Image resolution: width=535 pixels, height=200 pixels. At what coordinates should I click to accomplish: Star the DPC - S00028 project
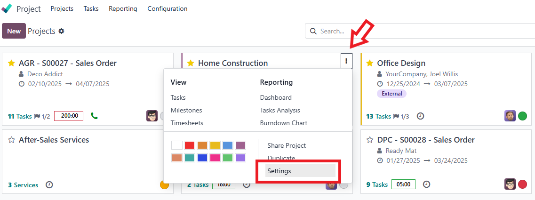[369, 140]
